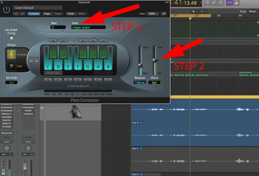Click the metronome icon in the control bar

pos(236,3)
